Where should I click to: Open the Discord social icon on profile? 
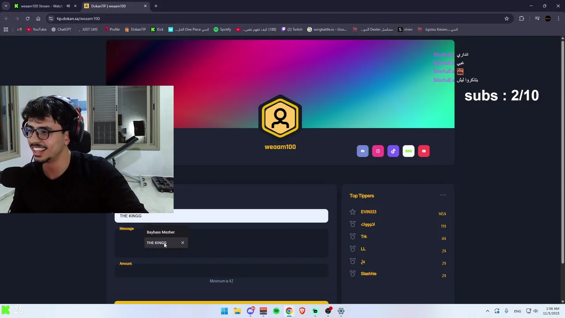click(x=362, y=151)
